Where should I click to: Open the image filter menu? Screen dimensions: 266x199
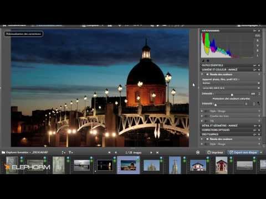point(70,153)
